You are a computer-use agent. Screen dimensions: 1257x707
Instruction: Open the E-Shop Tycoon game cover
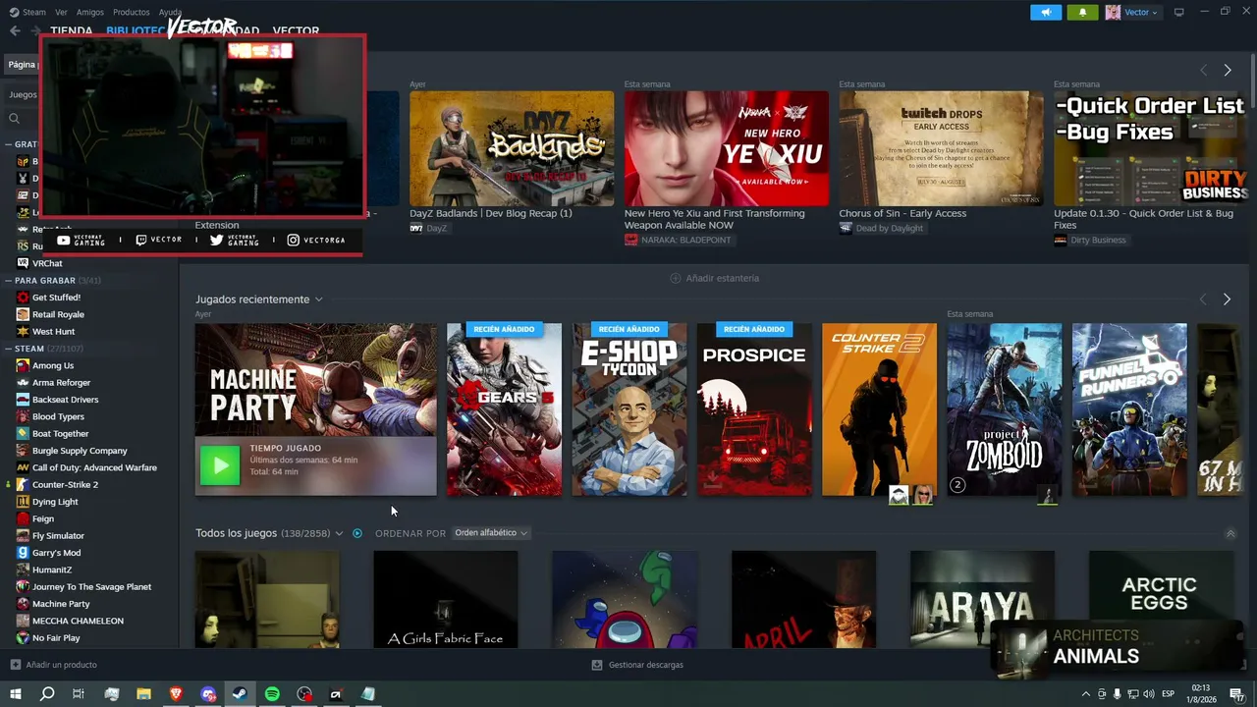click(x=629, y=409)
